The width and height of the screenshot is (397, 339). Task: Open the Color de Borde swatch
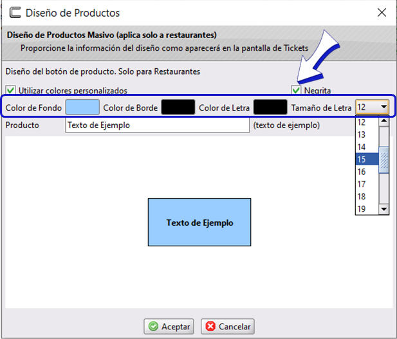pyautogui.click(x=178, y=107)
